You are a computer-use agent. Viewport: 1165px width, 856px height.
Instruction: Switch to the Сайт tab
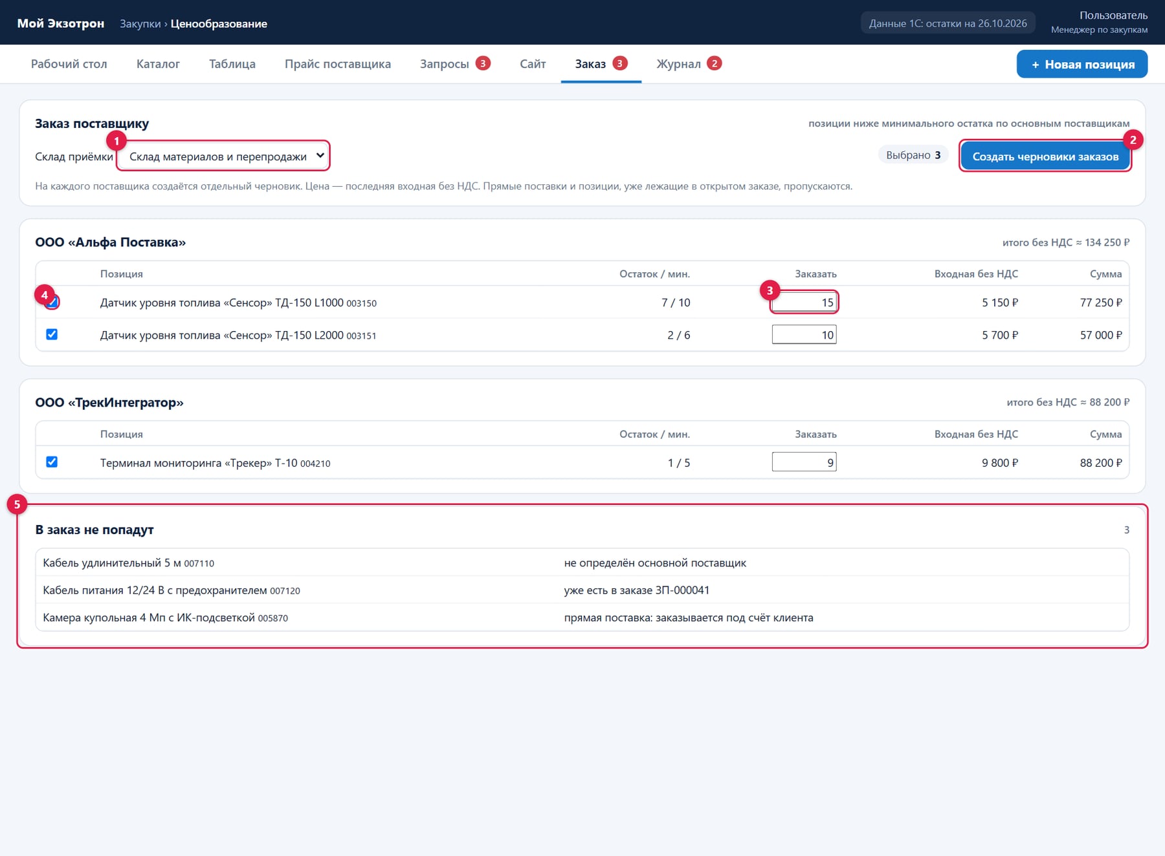point(533,64)
